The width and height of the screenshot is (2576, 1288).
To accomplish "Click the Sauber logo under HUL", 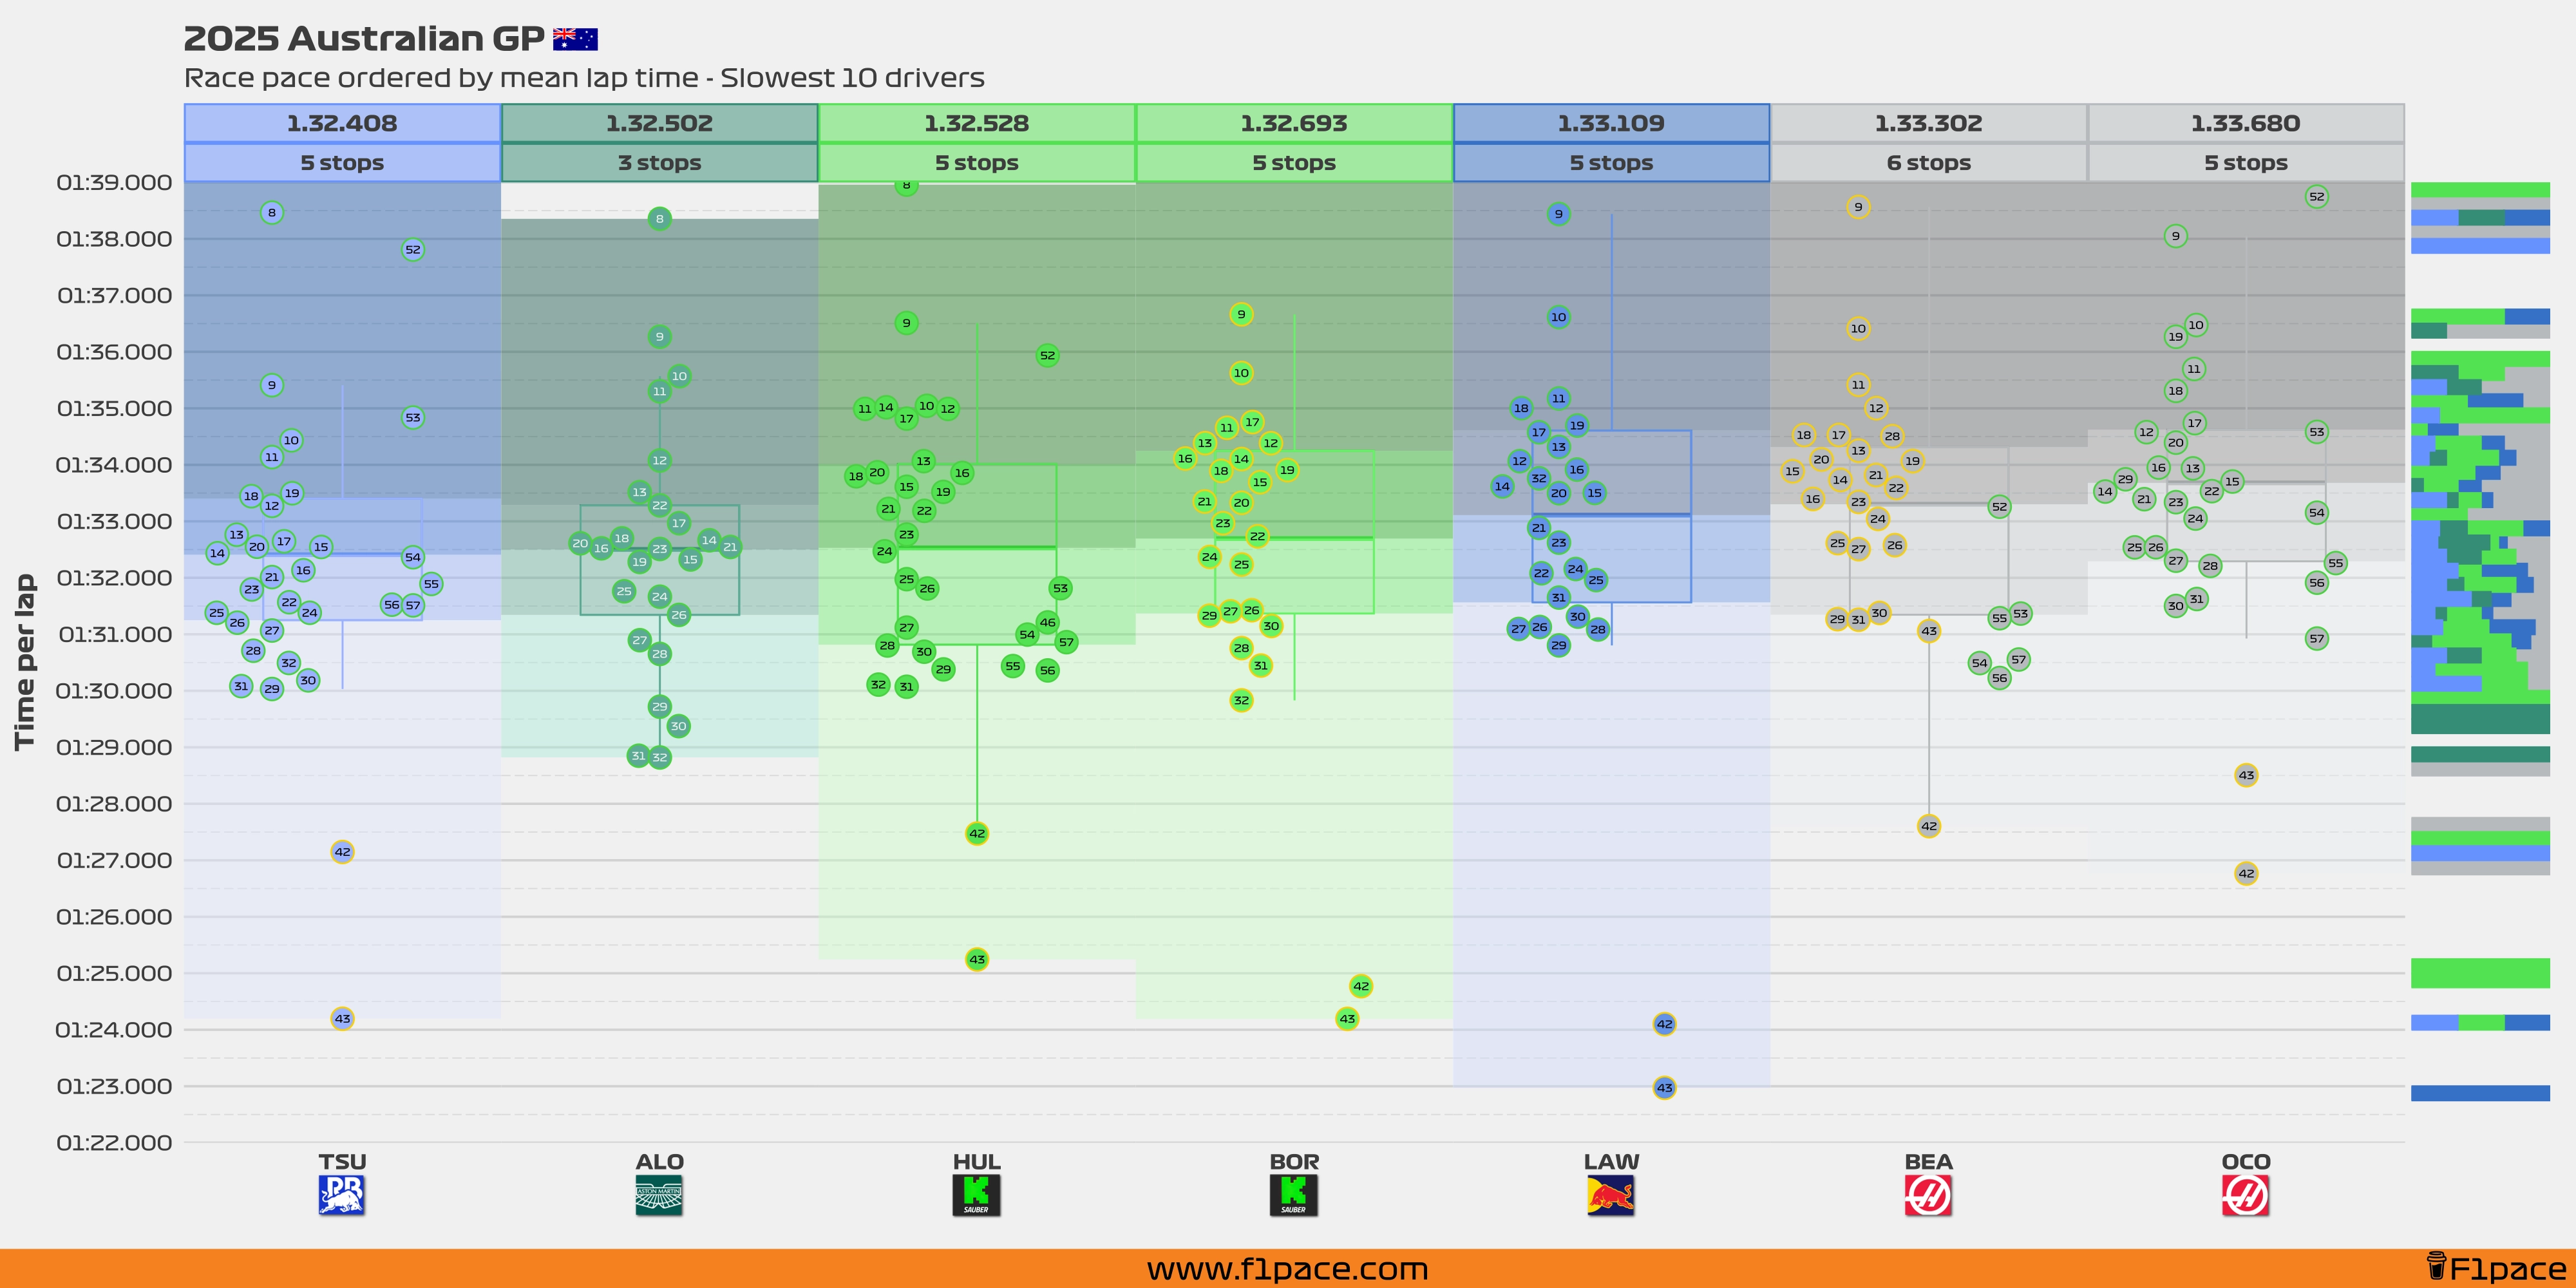I will click(976, 1195).
